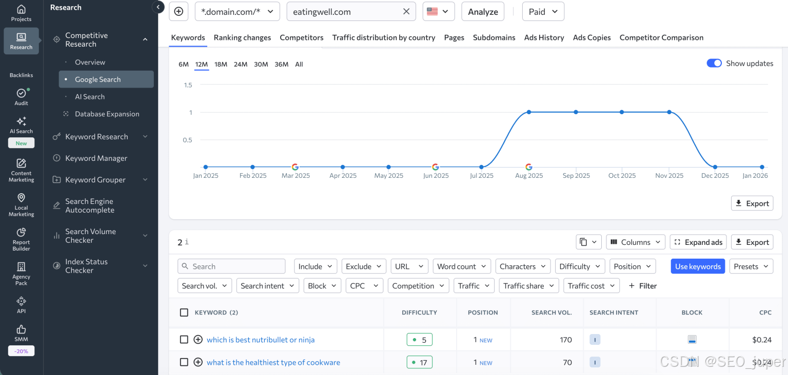This screenshot has width=788, height=375.
Task: Open 'which is best nutribullet or ninja' link
Action: click(x=261, y=340)
